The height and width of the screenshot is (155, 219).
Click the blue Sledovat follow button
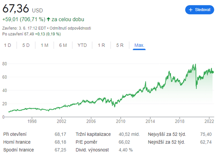(199, 10)
